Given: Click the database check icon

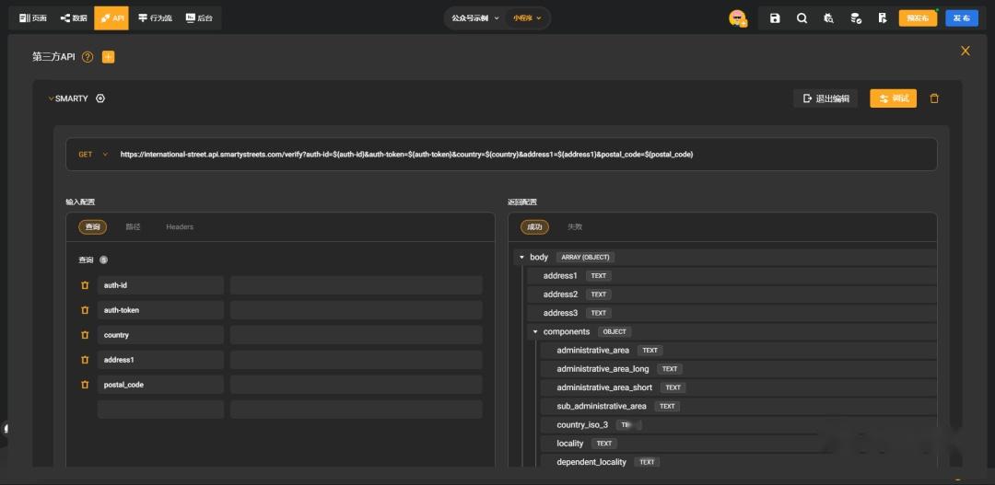Looking at the screenshot, I should [856, 18].
